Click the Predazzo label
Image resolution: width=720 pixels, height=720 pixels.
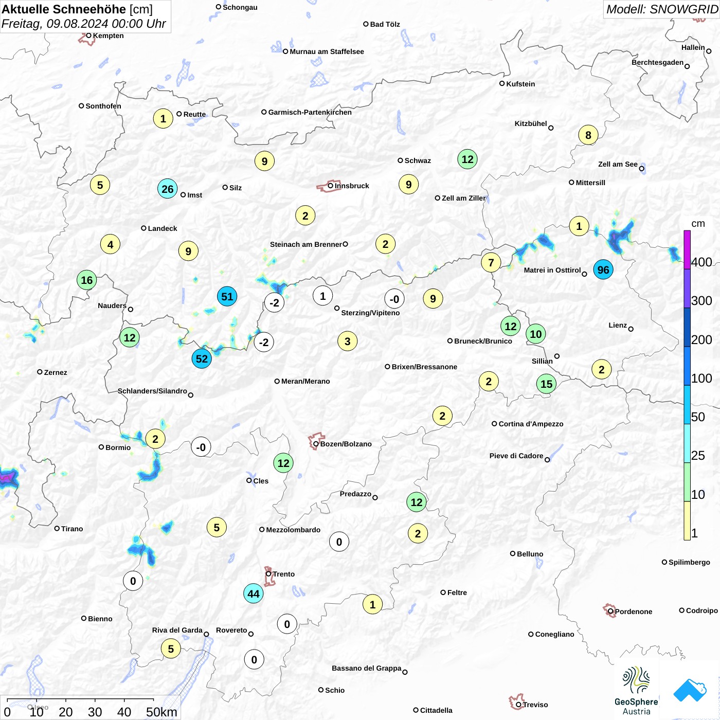(355, 494)
